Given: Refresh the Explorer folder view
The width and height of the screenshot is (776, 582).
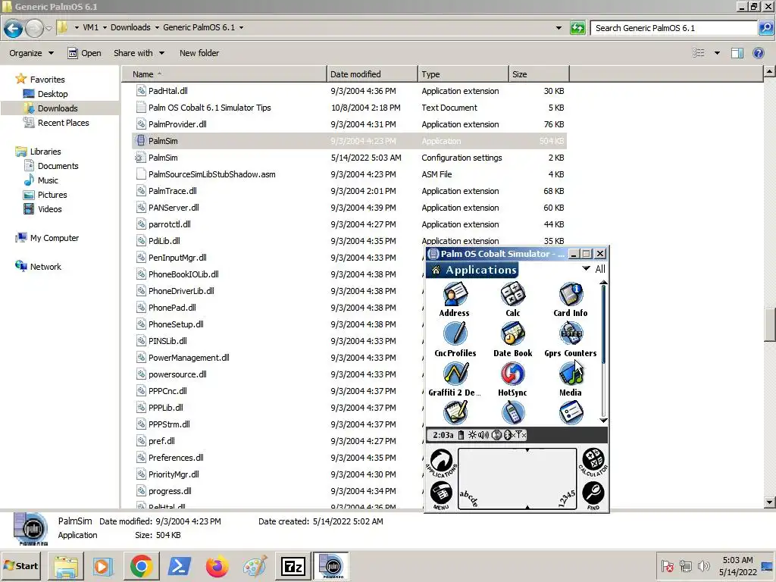Looking at the screenshot, I should [577, 28].
